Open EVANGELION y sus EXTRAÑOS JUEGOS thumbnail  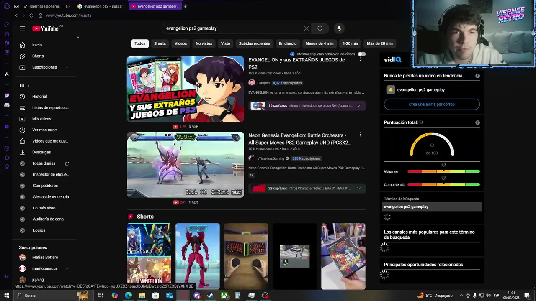[x=186, y=89]
